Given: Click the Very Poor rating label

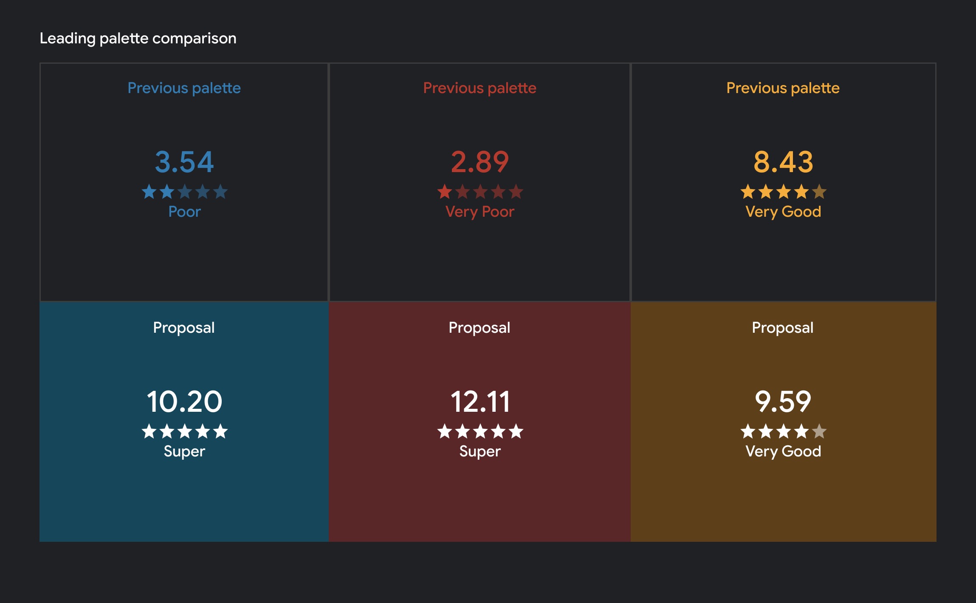Looking at the screenshot, I should pyautogui.click(x=480, y=212).
